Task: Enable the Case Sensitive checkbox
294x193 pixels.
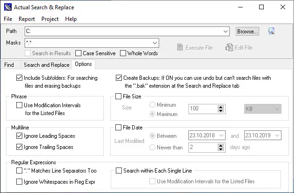Action: tap(79, 53)
